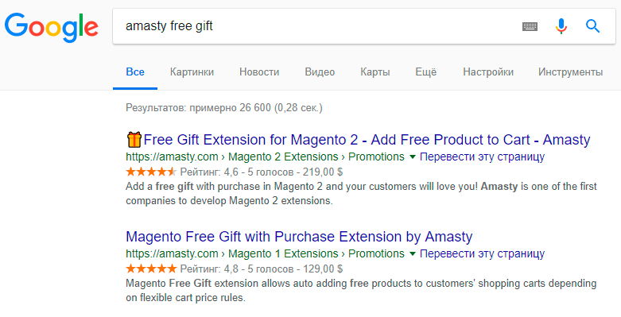Open Настройки search settings
The image size is (621, 317).
pyautogui.click(x=488, y=72)
